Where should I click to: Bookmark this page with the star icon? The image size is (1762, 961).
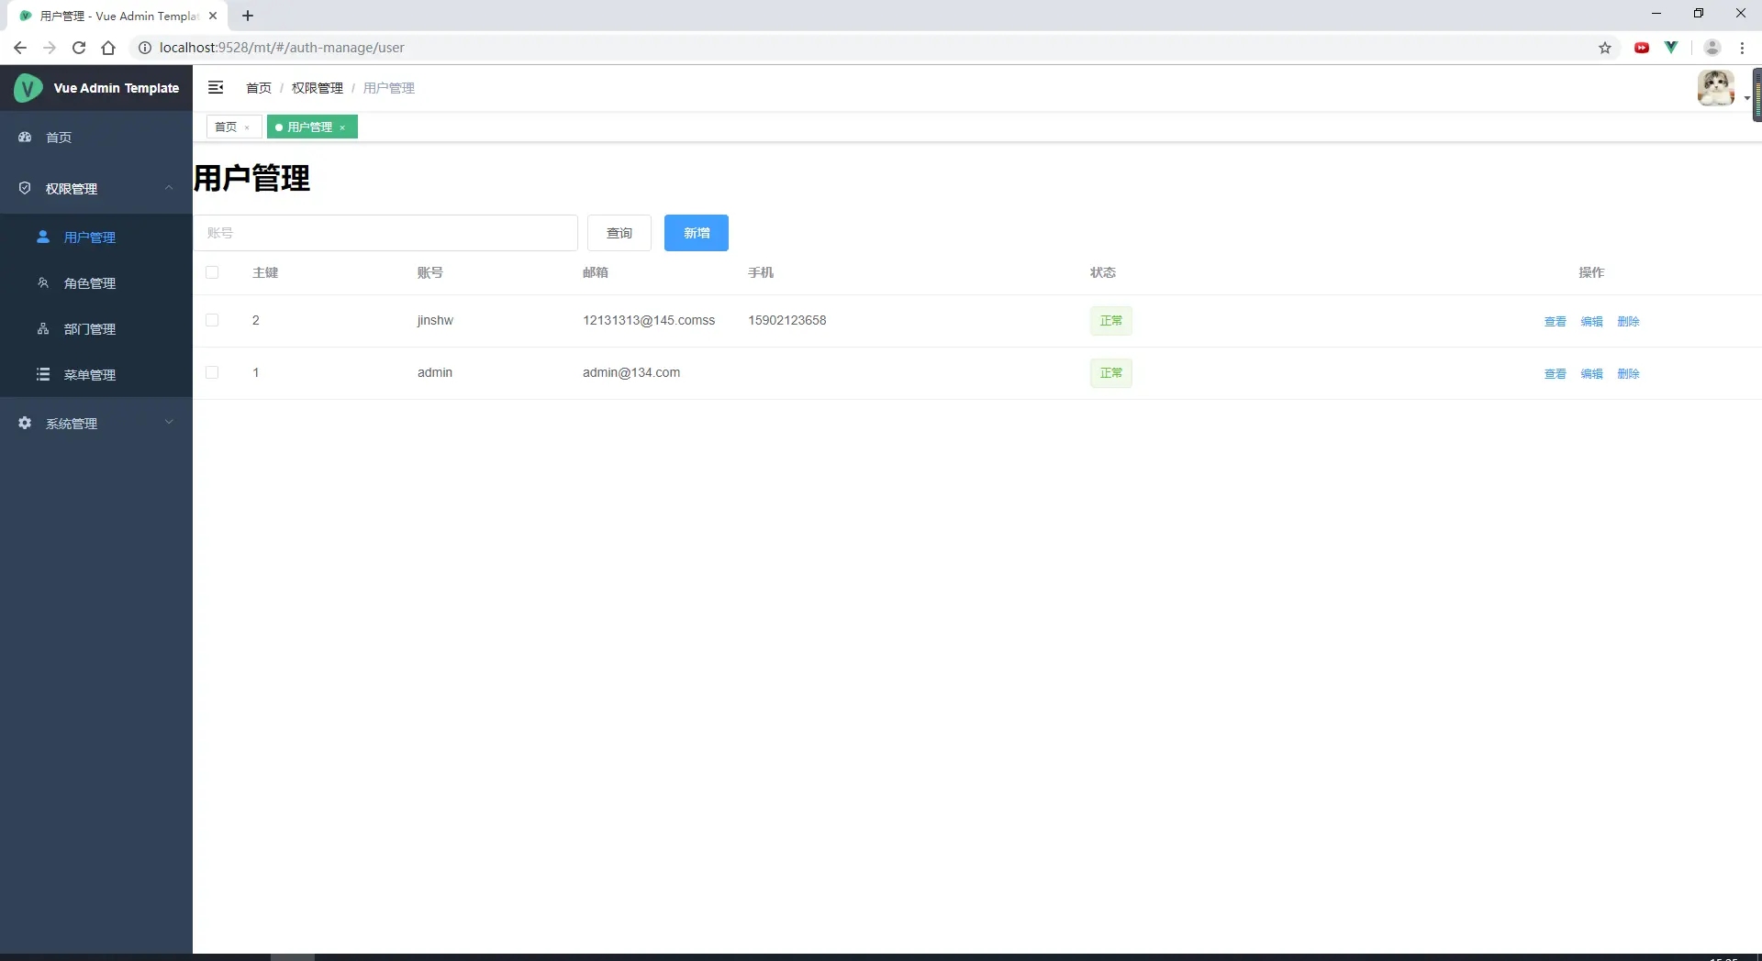pos(1605,48)
